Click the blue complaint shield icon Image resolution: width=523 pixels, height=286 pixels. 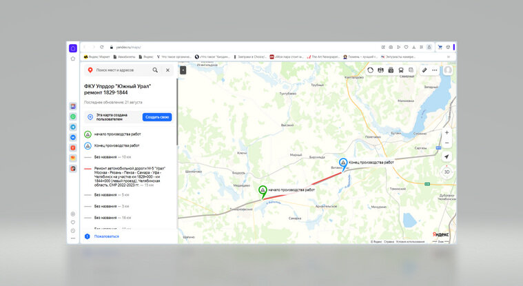point(88,236)
